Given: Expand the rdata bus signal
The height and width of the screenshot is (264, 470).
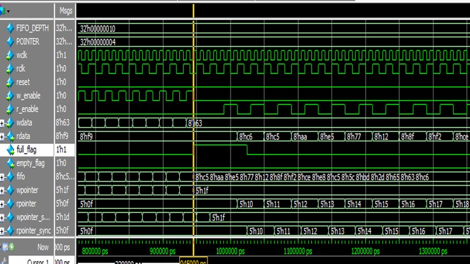Looking at the screenshot, I should [3, 136].
